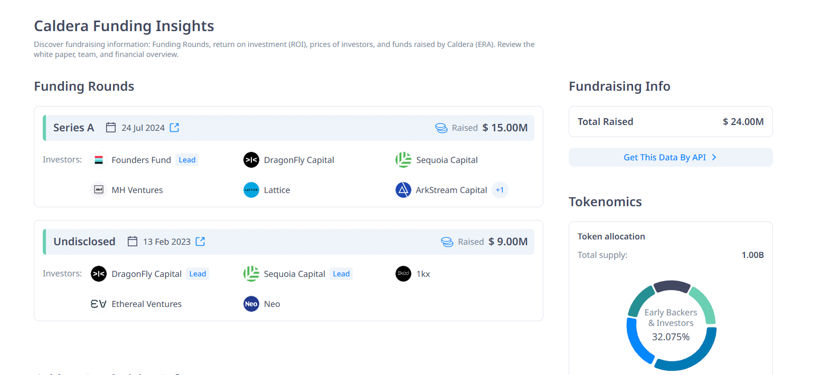This screenshot has width=820, height=375.
Task: Click the Neo logo
Action: (251, 304)
